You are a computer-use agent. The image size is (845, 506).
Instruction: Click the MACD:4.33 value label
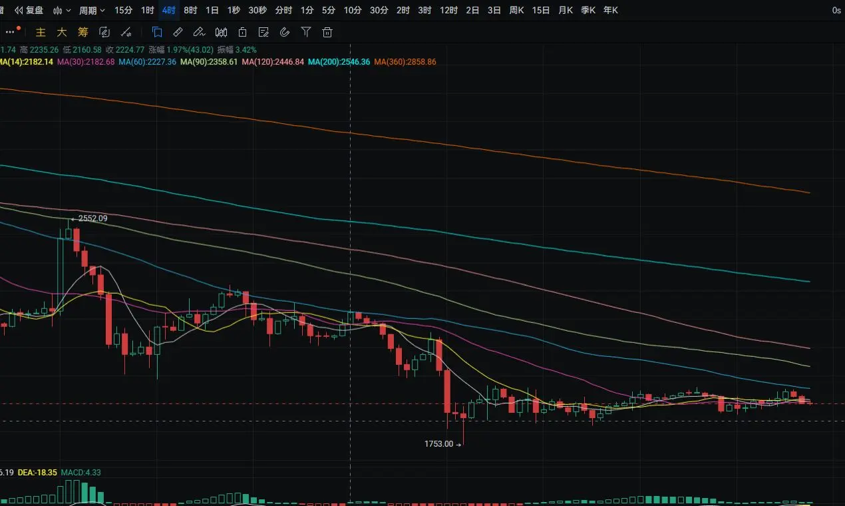pos(81,472)
